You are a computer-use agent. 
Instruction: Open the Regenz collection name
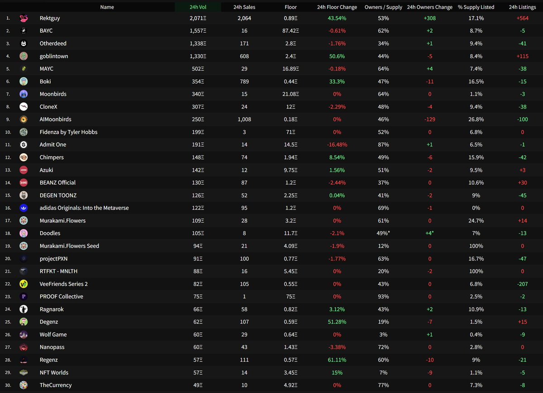click(48, 360)
